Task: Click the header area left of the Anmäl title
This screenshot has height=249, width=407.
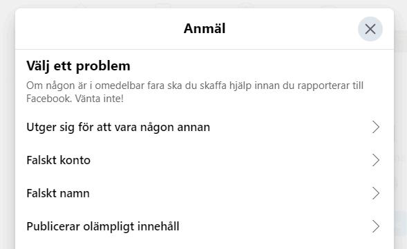Action: 99,28
